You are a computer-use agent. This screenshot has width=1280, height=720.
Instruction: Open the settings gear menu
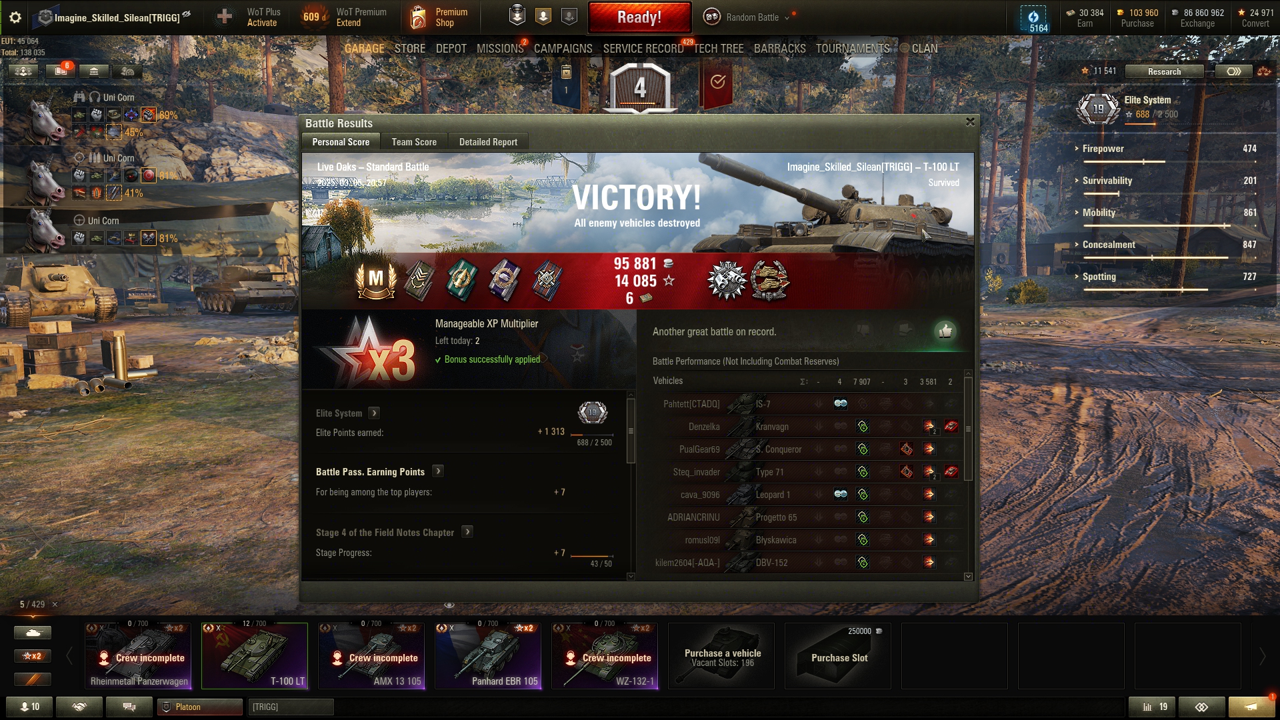coord(15,17)
